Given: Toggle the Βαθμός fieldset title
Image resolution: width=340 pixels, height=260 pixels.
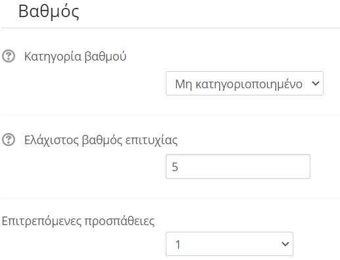Looking at the screenshot, I should coord(49,12).
